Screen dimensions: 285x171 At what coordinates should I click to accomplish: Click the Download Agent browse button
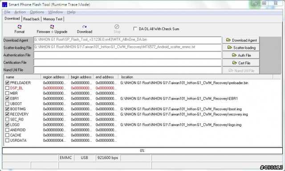pos(241,40)
